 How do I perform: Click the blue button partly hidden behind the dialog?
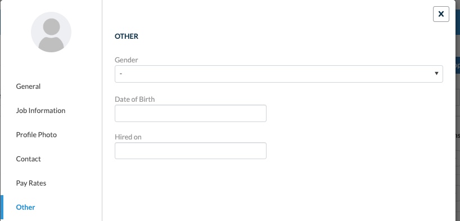tap(458, 65)
